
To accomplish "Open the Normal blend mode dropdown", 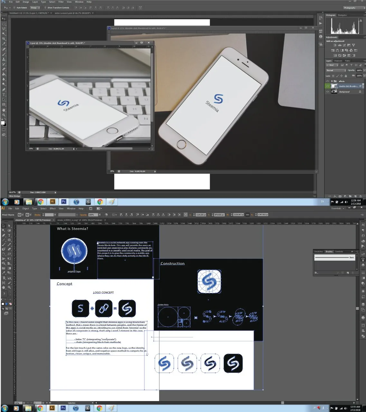I will pos(336,70).
